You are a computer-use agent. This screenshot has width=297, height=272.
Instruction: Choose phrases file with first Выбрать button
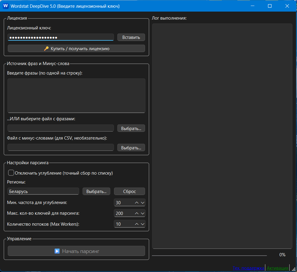click(131, 128)
